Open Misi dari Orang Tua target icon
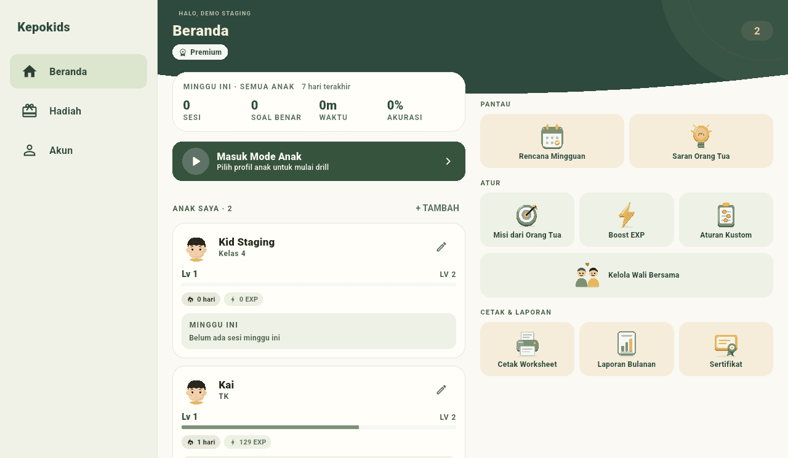 (x=527, y=215)
